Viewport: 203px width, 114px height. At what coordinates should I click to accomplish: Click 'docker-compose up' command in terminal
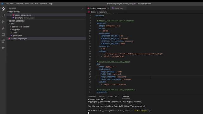[x=142, y=111]
